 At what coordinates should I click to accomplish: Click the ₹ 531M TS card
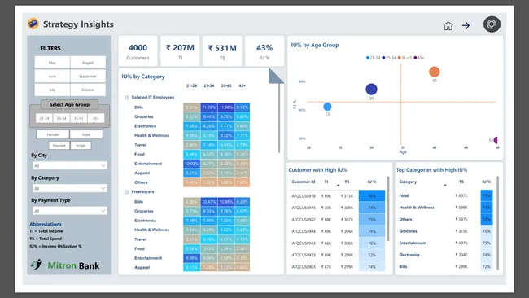click(x=222, y=51)
